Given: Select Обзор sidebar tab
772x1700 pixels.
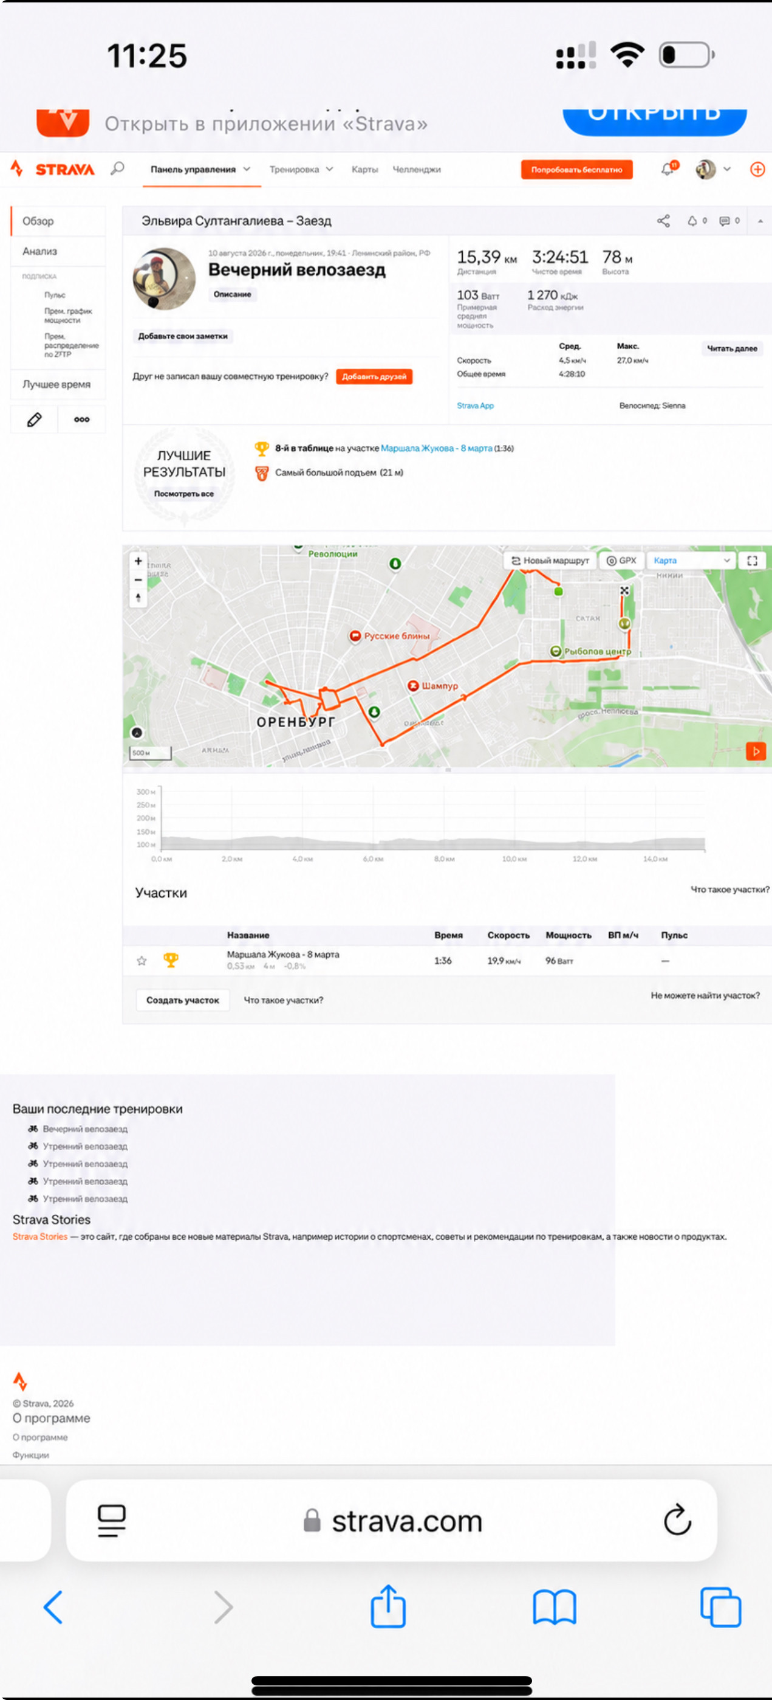Looking at the screenshot, I should pos(58,221).
